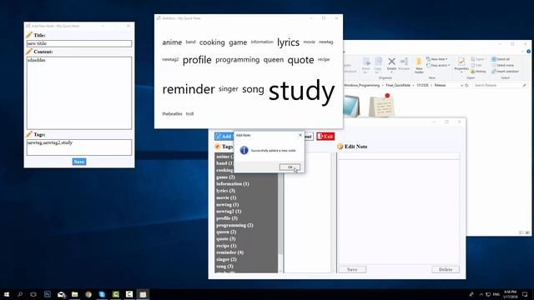Select 'quote (3)' in the tag list

click(x=226, y=239)
